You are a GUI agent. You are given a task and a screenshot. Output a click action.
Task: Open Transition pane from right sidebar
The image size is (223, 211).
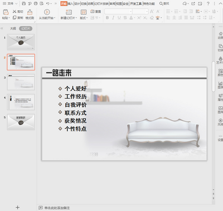point(220,48)
